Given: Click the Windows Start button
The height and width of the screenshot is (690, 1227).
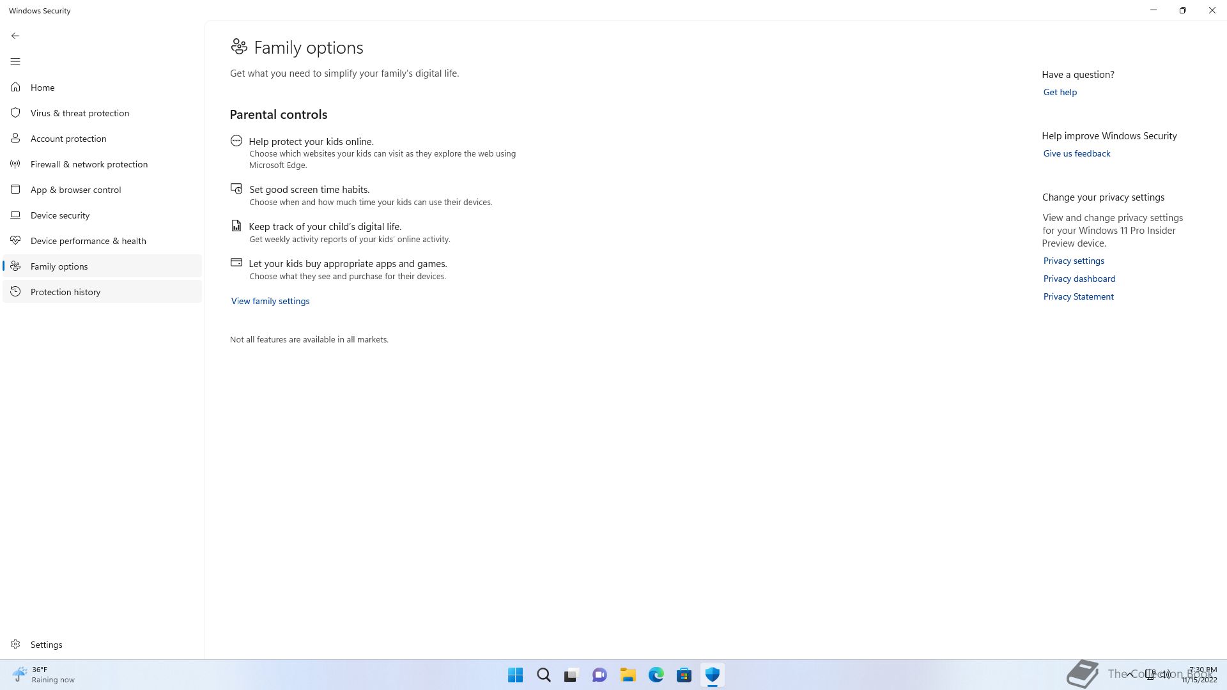Looking at the screenshot, I should click(515, 675).
